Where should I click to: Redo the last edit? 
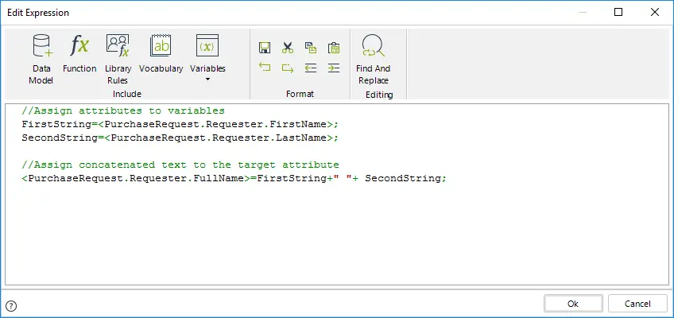(x=288, y=68)
